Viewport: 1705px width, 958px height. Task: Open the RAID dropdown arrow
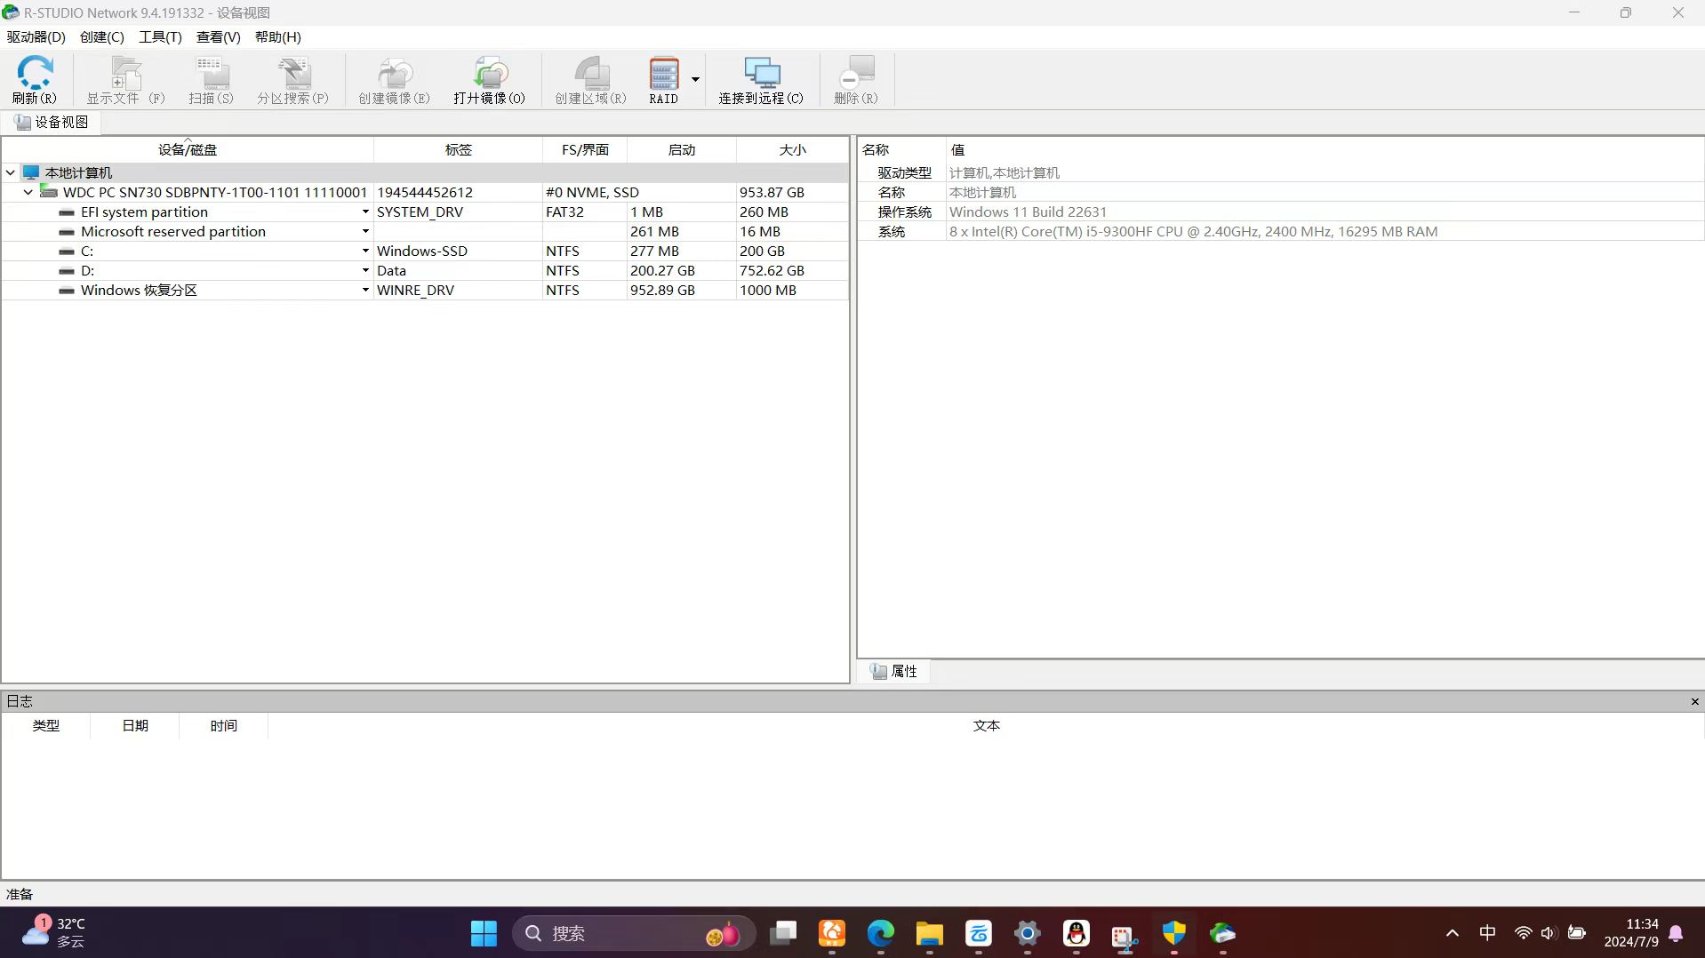click(x=695, y=79)
